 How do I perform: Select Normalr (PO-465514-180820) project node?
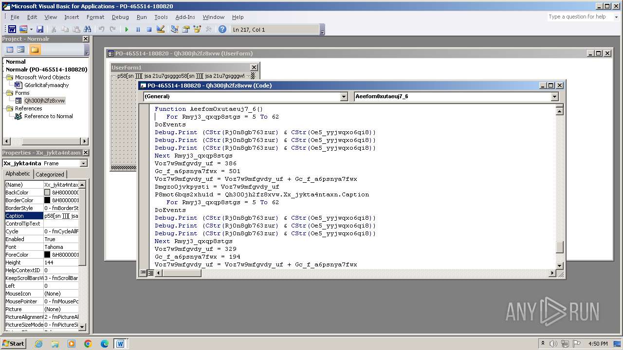(x=47, y=70)
